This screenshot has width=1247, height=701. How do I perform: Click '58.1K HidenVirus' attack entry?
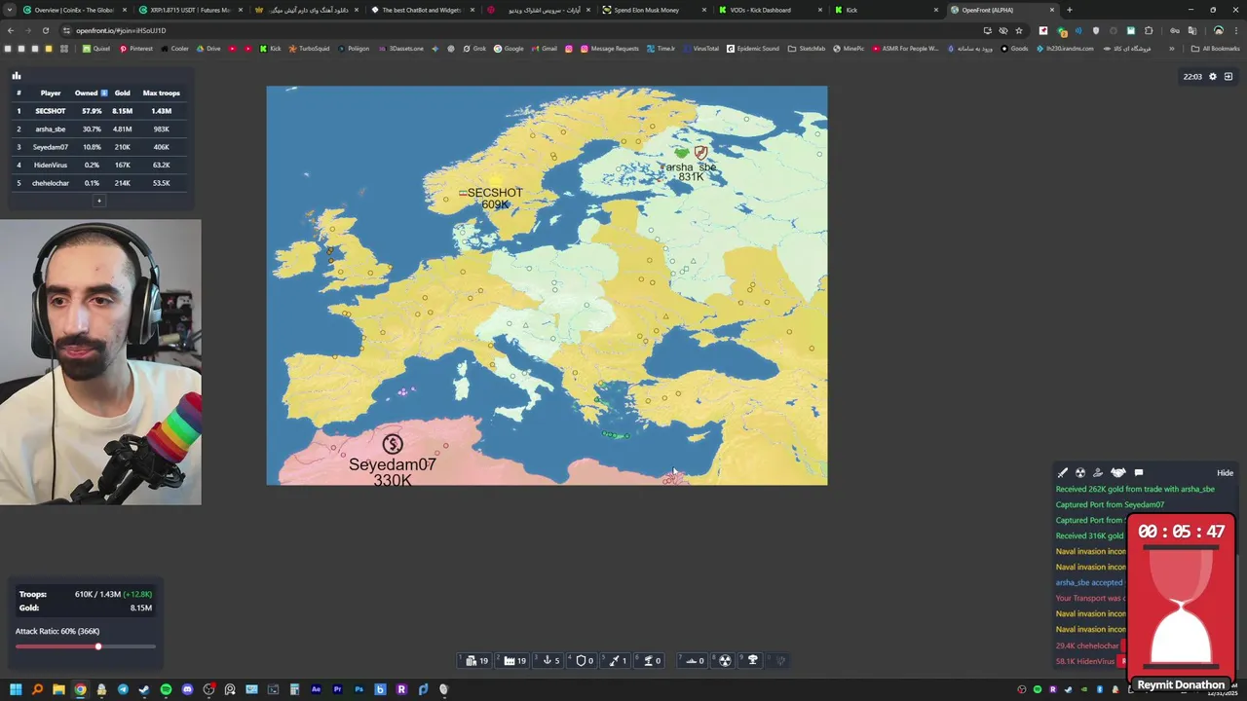pyautogui.click(x=1085, y=661)
